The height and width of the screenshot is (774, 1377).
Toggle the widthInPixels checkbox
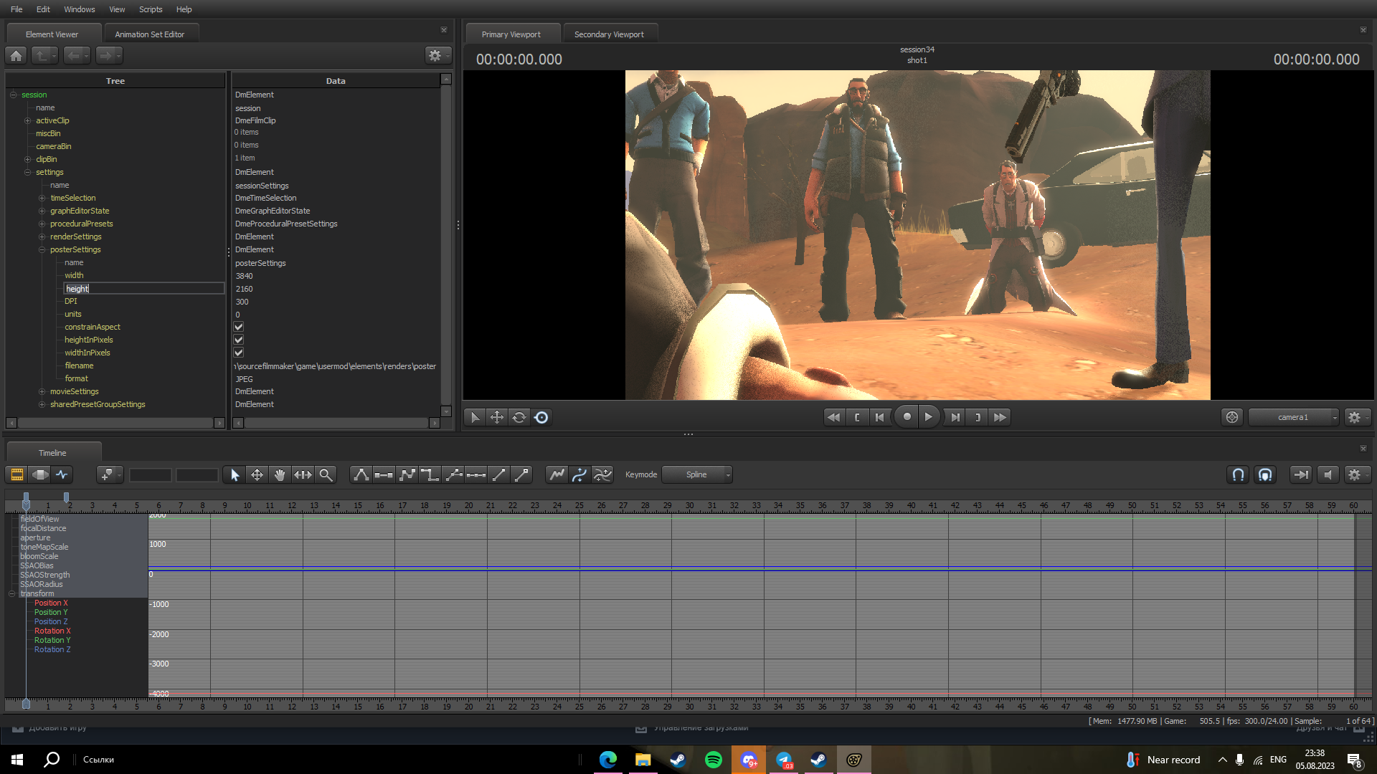pyautogui.click(x=239, y=353)
